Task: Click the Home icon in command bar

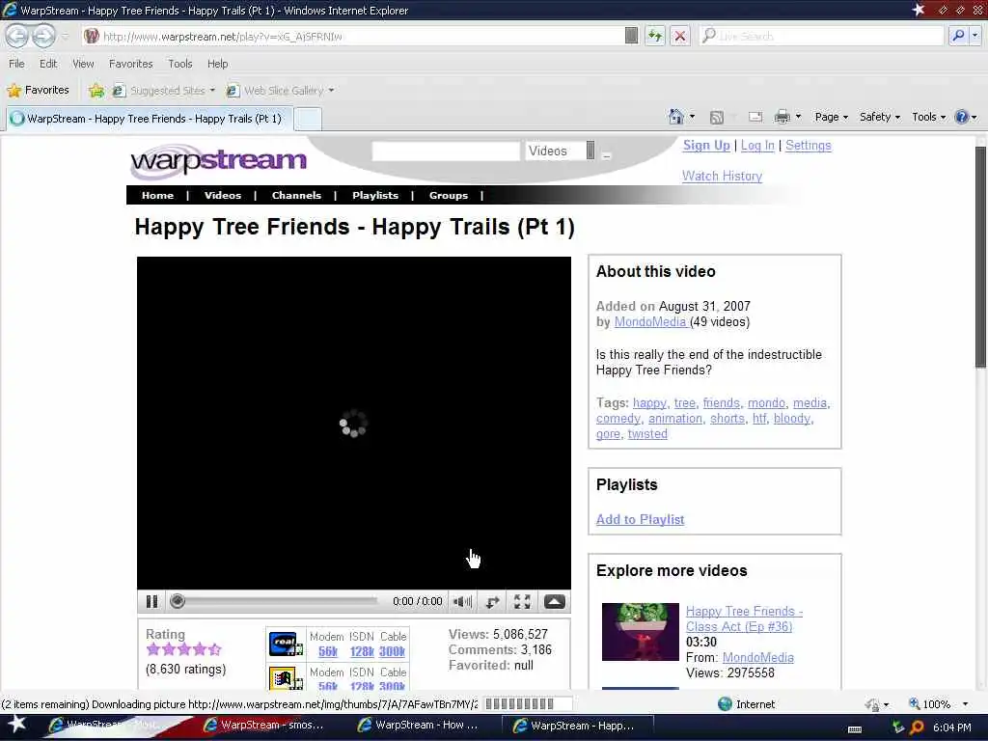Action: coord(676,117)
